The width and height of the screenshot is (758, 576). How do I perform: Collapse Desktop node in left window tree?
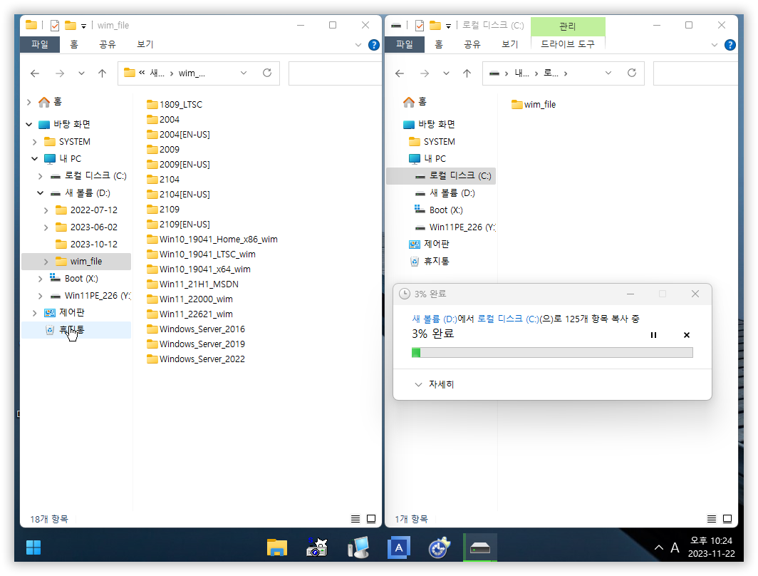coord(29,124)
